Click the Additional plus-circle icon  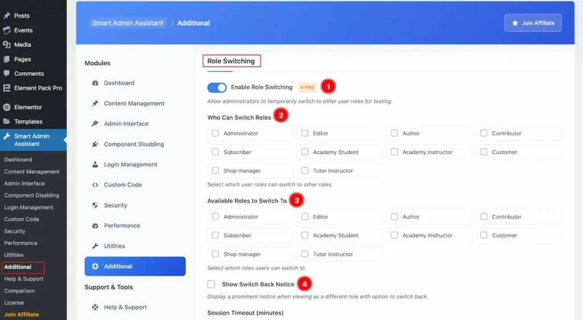coord(95,266)
